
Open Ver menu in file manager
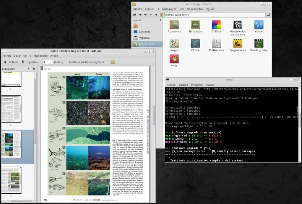[182, 9]
